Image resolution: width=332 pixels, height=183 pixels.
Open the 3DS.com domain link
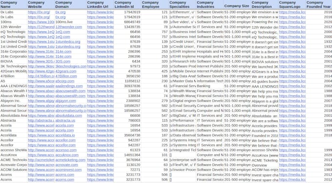point(63,61)
